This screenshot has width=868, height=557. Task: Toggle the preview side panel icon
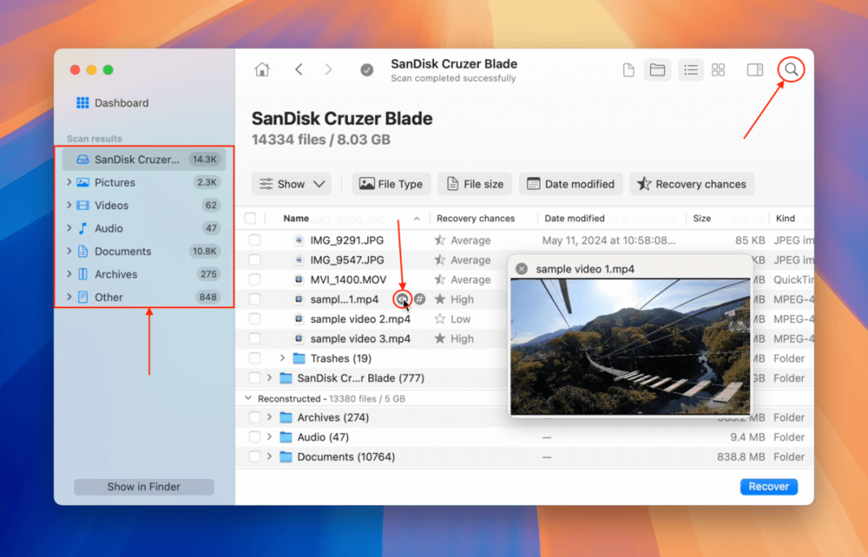point(755,70)
